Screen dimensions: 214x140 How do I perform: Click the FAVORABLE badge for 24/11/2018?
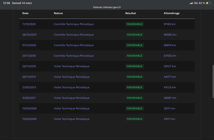pyautogui.click(x=135, y=56)
